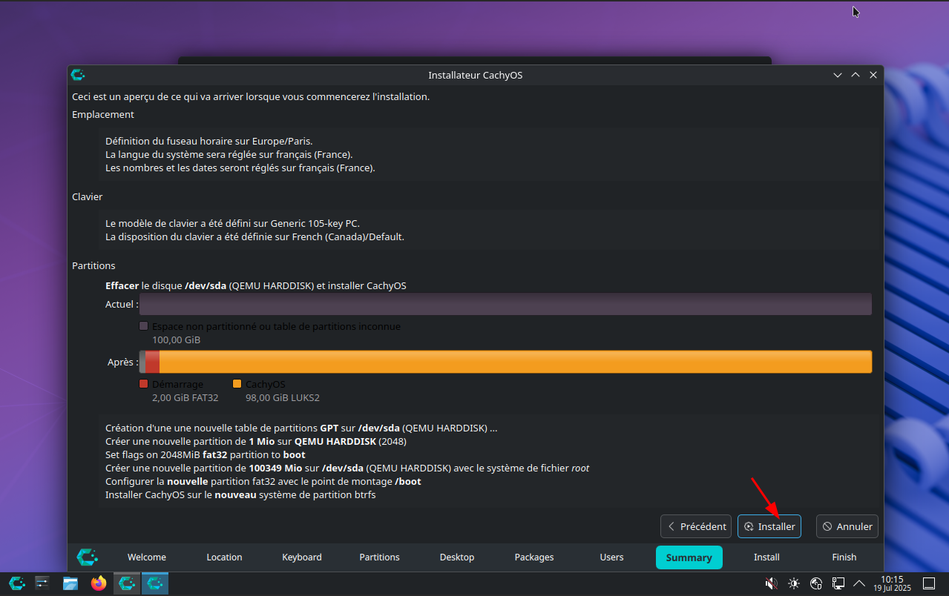Launch the Dolphin file manager icon
The height and width of the screenshot is (596, 949).
(x=70, y=583)
